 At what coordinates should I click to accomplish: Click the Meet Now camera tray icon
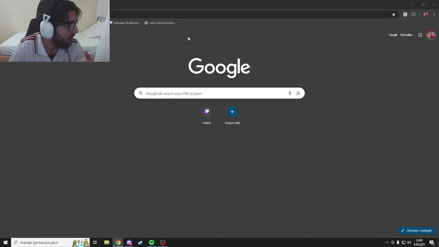coord(393,243)
